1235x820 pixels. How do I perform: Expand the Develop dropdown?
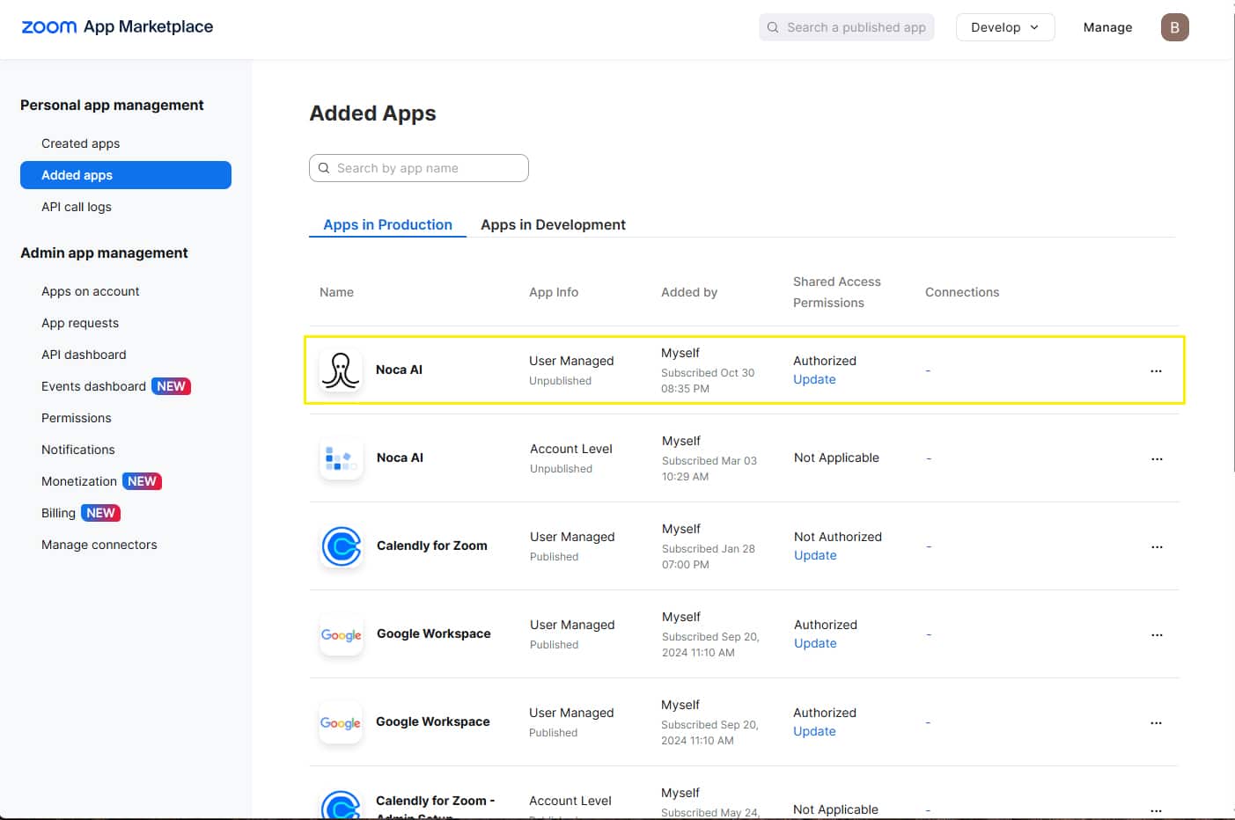pos(1004,27)
